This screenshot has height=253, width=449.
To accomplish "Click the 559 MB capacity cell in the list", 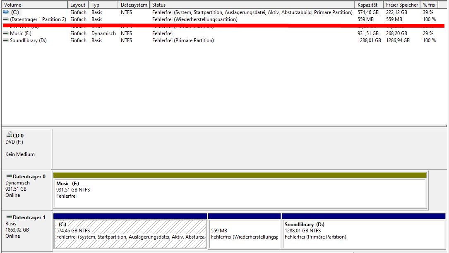I will point(365,19).
